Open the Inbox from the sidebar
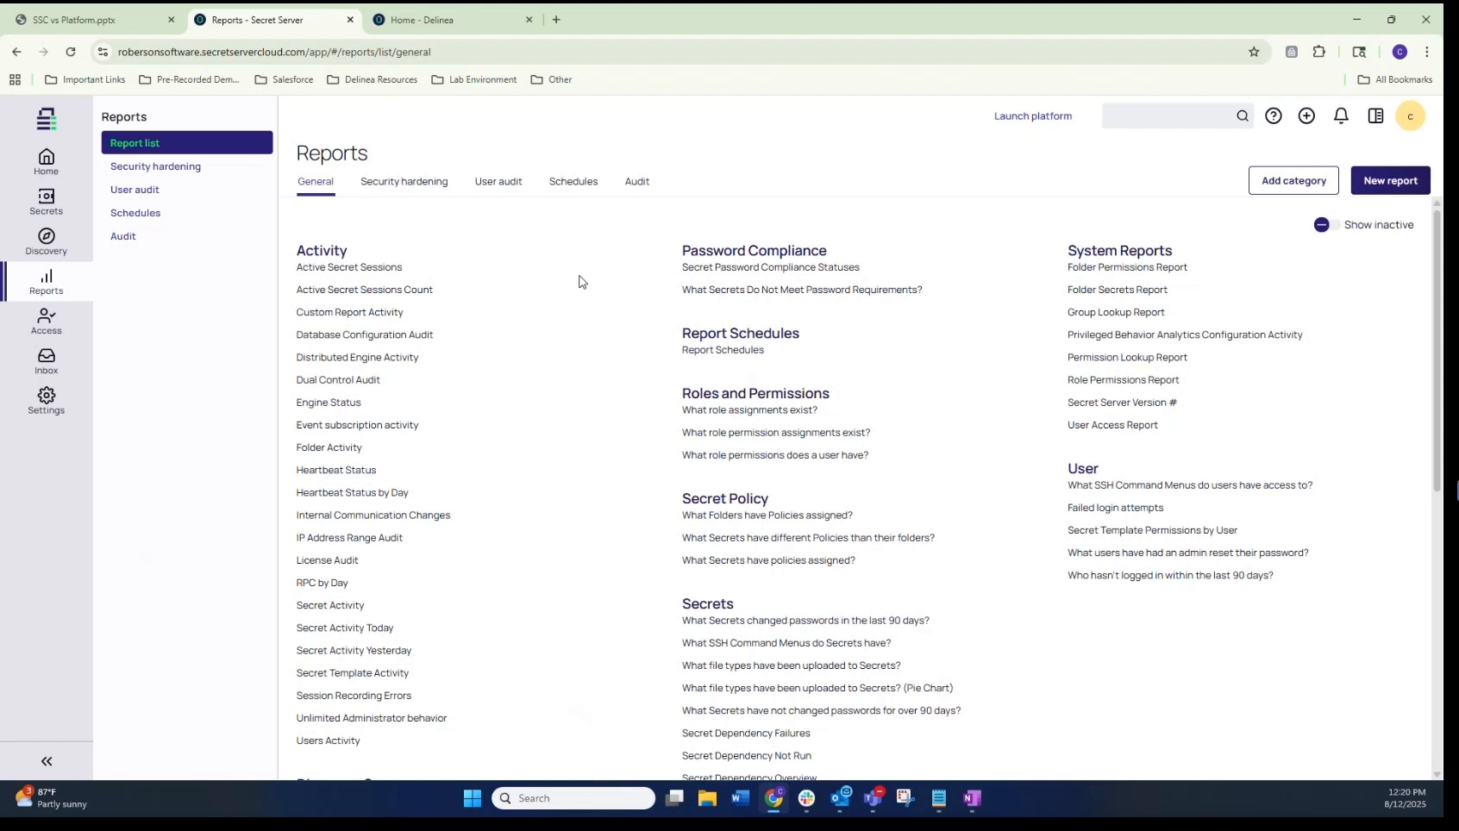This screenshot has height=831, width=1459. coord(46,359)
